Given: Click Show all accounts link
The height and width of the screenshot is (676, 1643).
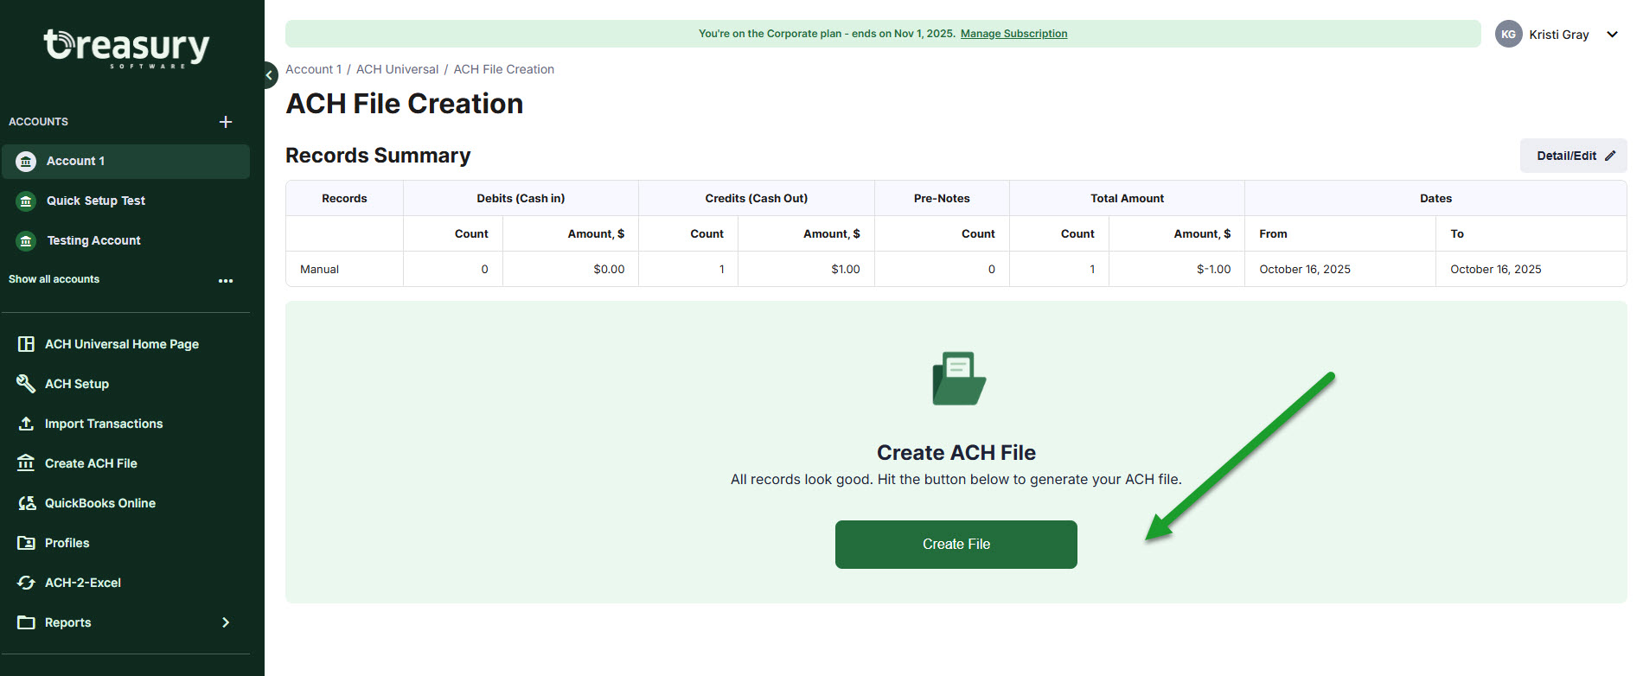Looking at the screenshot, I should tap(54, 279).
